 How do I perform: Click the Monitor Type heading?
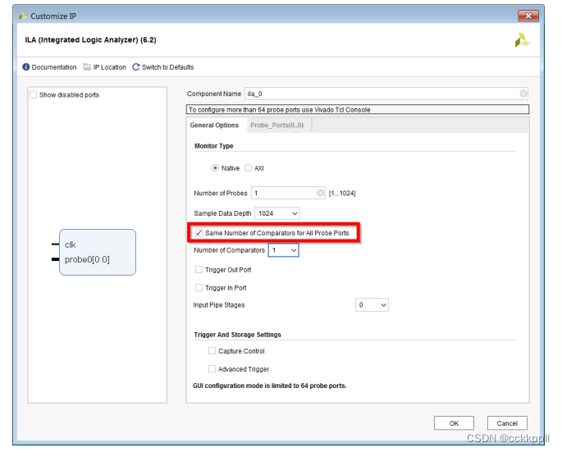tap(213, 146)
